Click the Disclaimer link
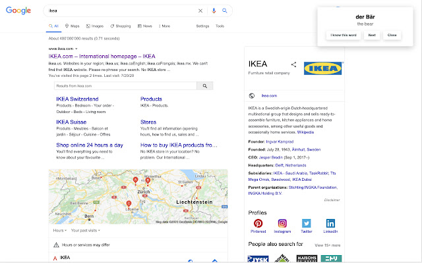Screen dimensions: 422x263 pos(332,200)
